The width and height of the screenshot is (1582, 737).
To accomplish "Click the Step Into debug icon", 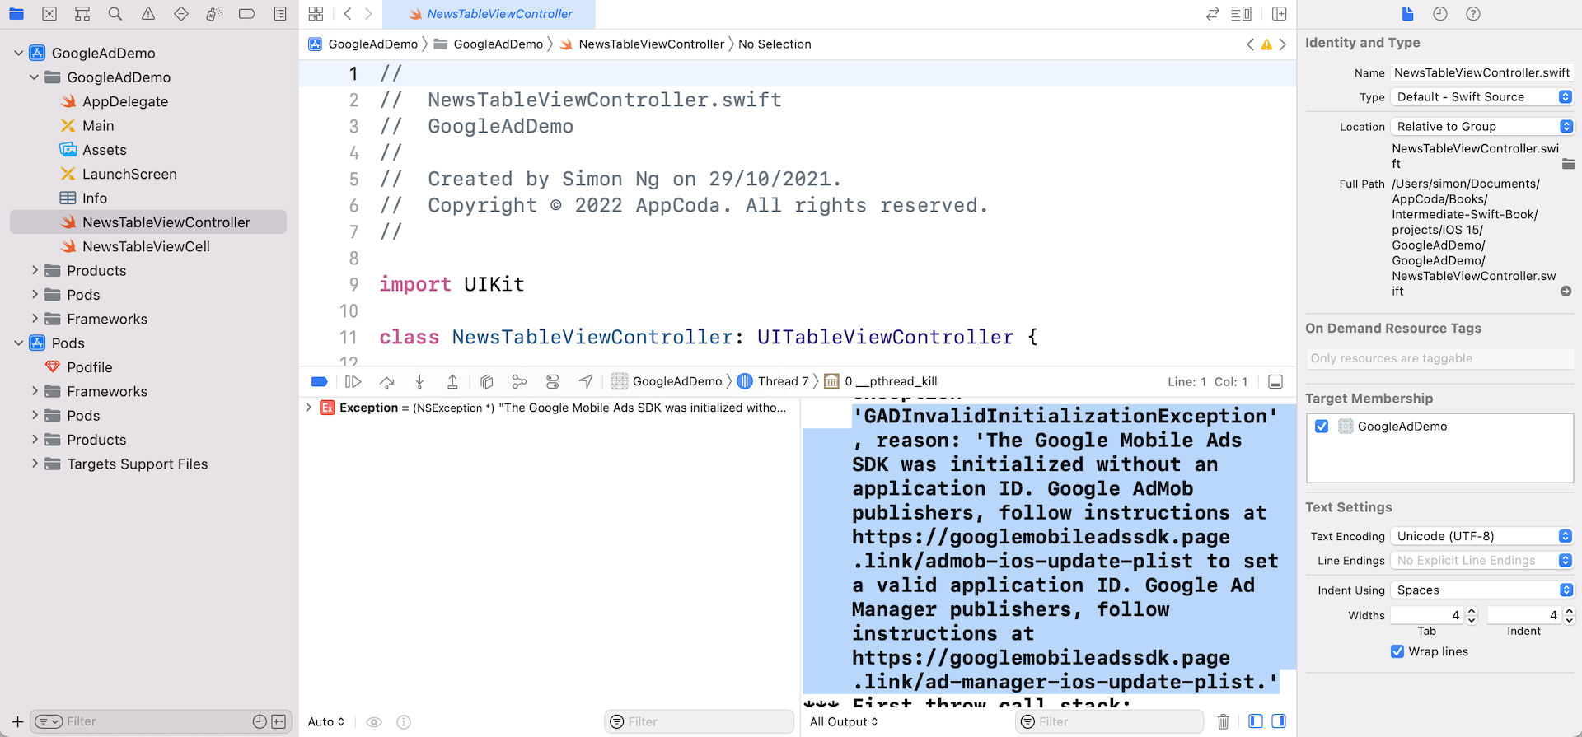I will coord(419,381).
